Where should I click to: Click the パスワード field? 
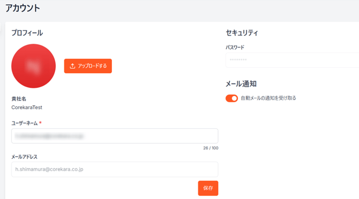[x=292, y=60]
